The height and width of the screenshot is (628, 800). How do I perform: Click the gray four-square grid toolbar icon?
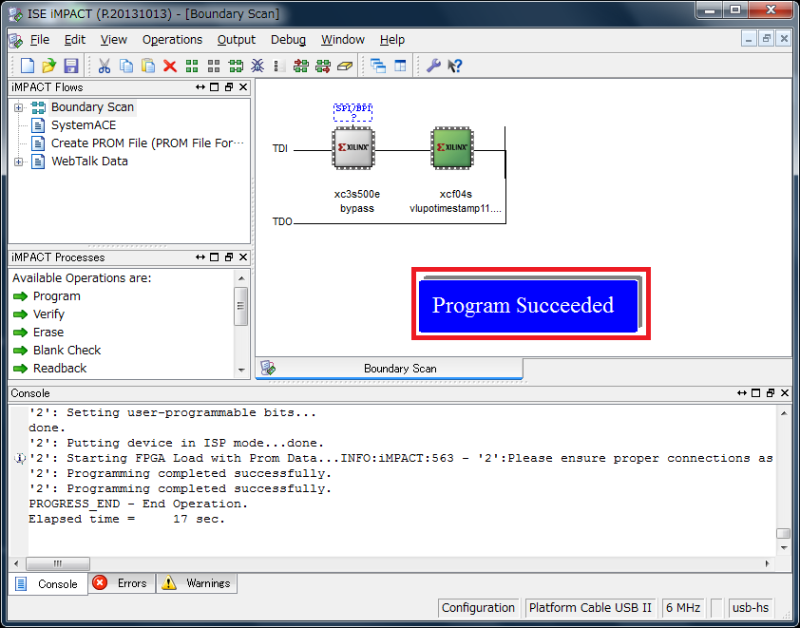[214, 66]
